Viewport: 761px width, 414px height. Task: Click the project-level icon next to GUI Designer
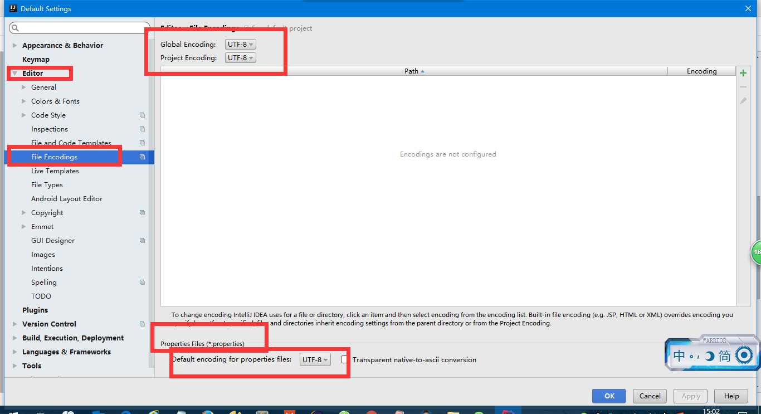click(x=142, y=241)
